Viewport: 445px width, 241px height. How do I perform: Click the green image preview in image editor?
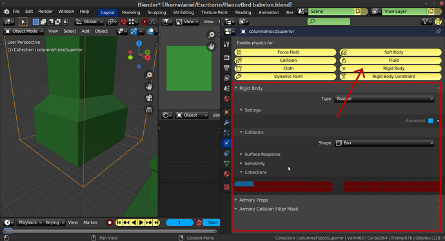click(189, 68)
